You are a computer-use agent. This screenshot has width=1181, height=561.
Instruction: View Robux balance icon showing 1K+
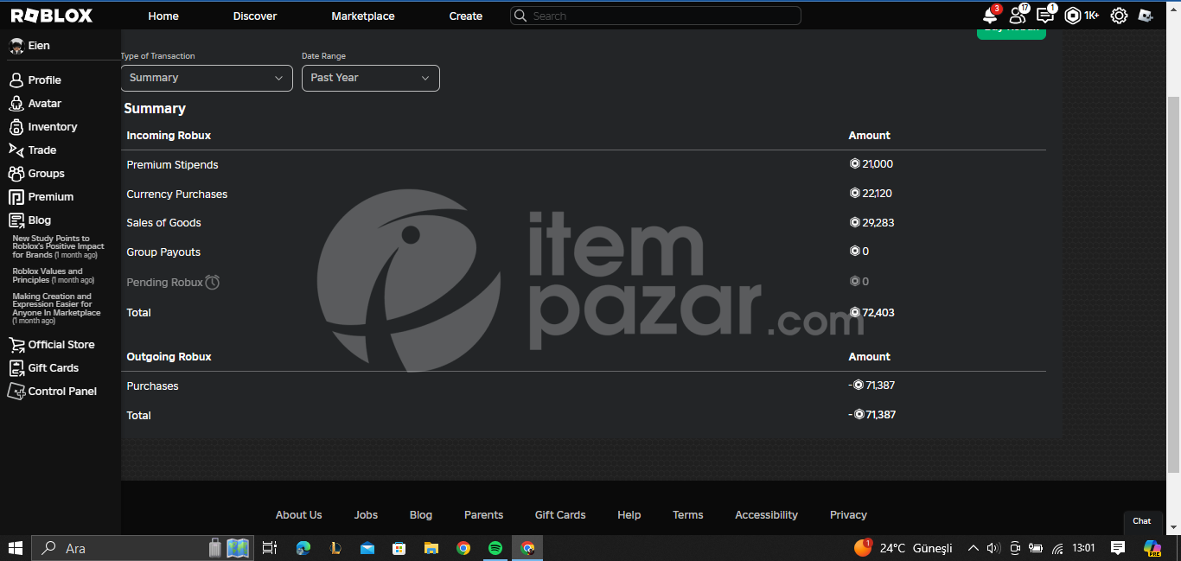(1082, 16)
